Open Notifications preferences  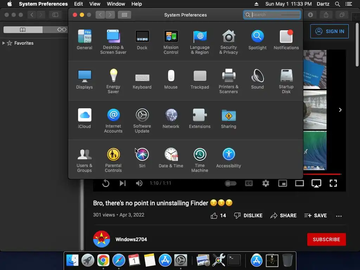286,40
